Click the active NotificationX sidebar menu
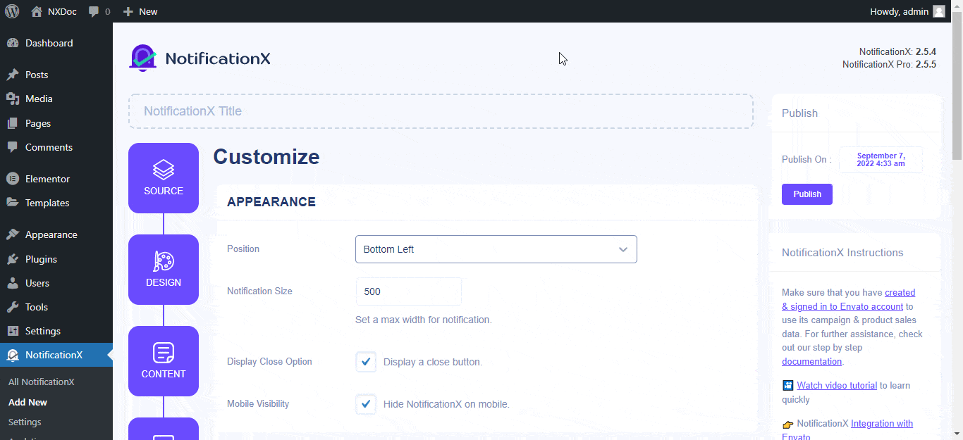The height and width of the screenshot is (440, 963). 56,355
